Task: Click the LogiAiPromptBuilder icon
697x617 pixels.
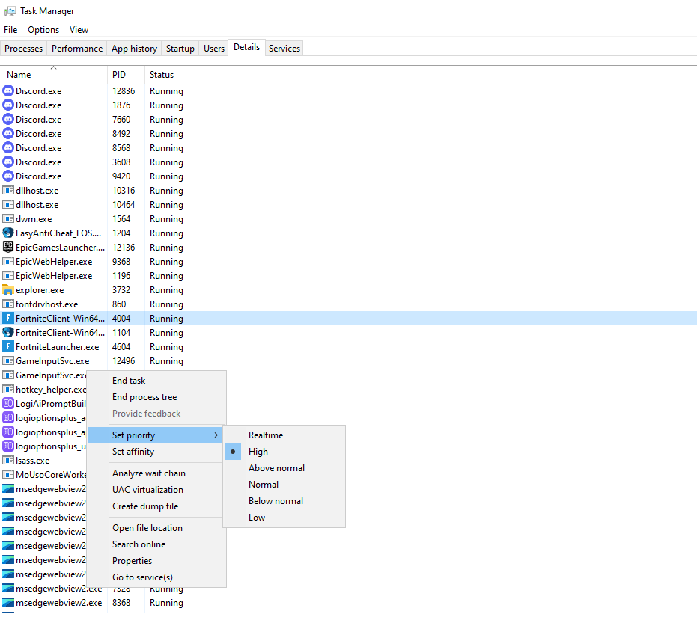Action: (8, 404)
